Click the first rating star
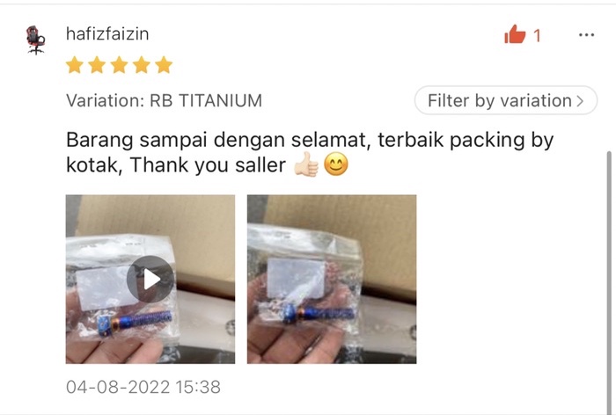Viewport: 616px width, 415px height. pyautogui.click(x=75, y=65)
